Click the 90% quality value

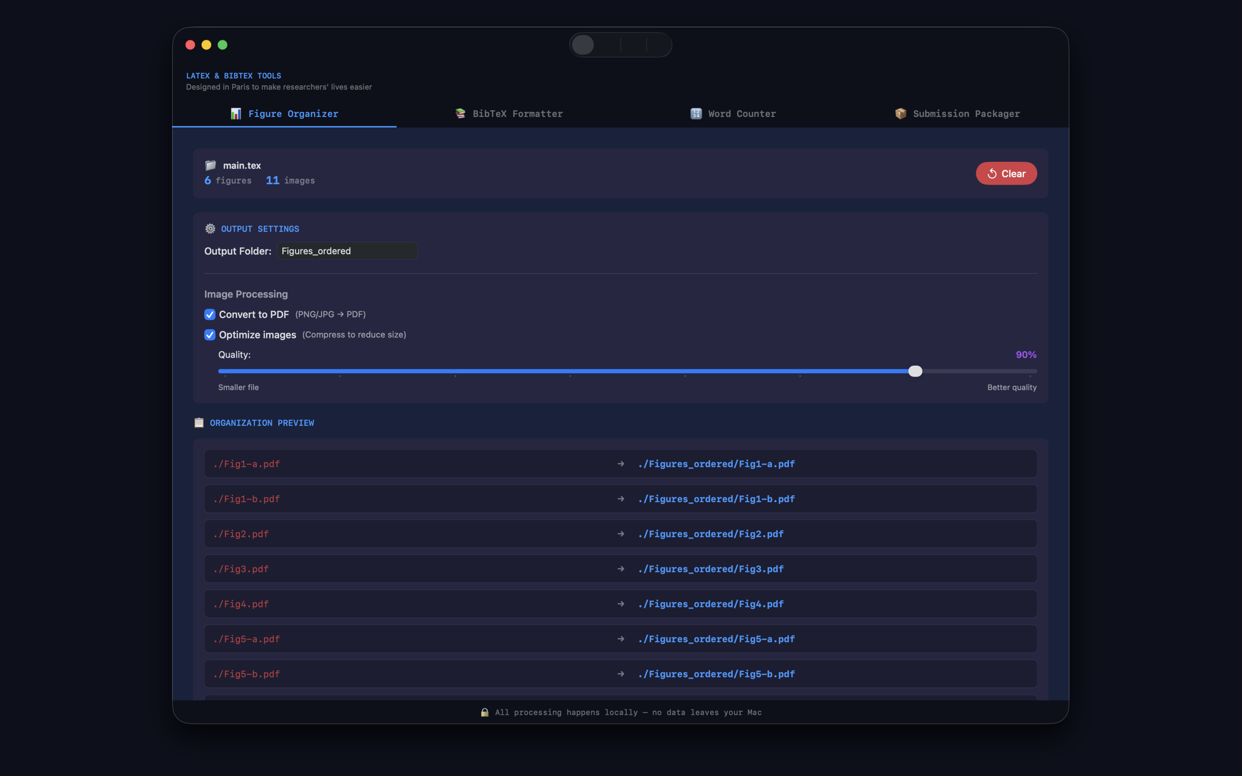click(1026, 355)
